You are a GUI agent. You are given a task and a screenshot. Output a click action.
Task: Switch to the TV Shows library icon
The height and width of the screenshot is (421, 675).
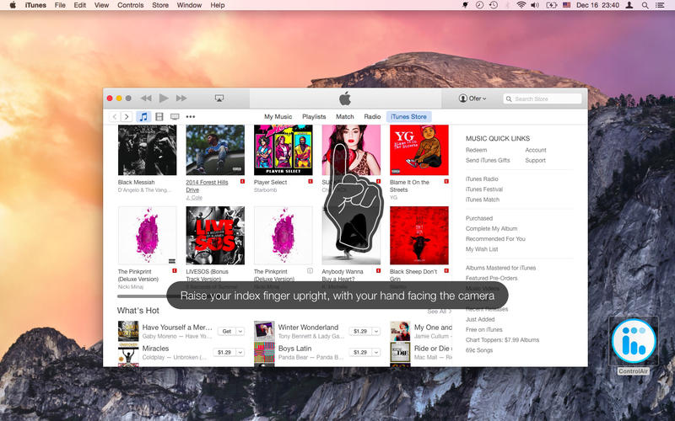(x=175, y=116)
